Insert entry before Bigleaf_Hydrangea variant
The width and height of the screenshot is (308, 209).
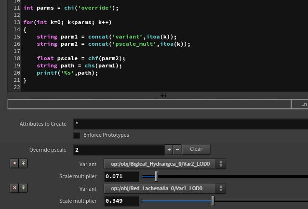(x=23, y=163)
